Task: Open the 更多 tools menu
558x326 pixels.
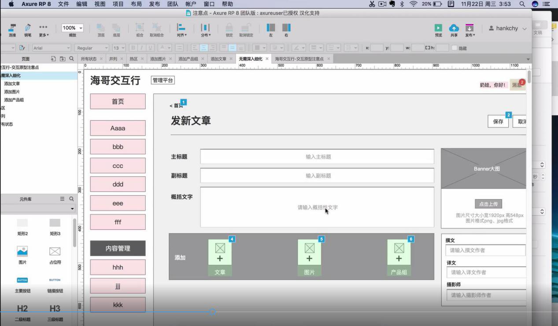Action: click(x=44, y=29)
